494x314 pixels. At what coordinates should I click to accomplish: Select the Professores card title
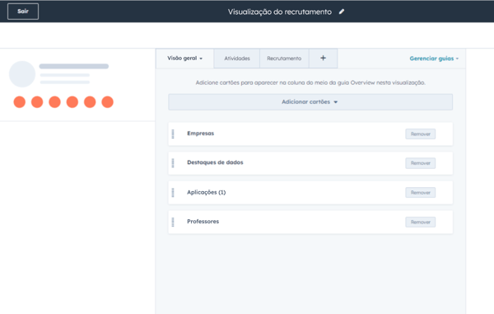203,222
